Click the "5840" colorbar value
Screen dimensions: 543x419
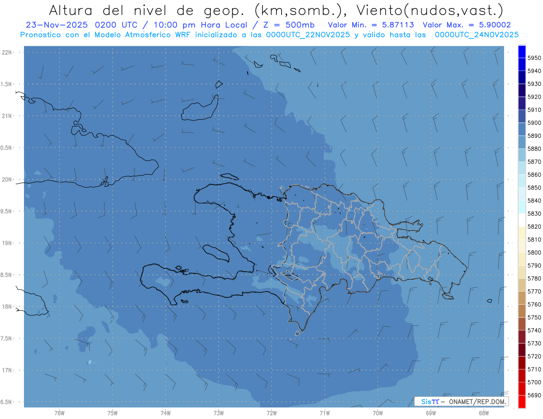534,201
